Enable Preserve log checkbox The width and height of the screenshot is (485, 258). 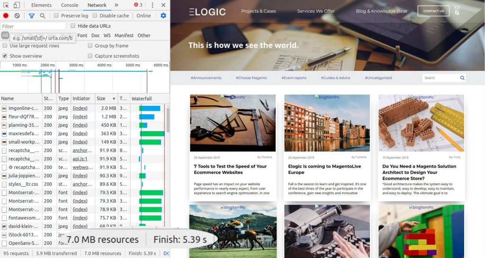click(x=56, y=16)
